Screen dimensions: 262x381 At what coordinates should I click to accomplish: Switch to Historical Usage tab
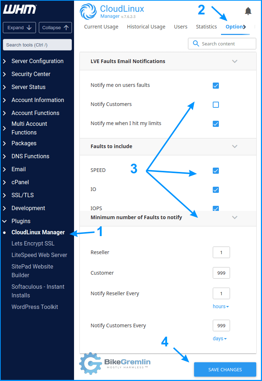pyautogui.click(x=146, y=27)
